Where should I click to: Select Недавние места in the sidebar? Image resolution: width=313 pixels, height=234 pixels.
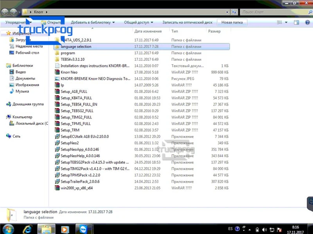(x=26, y=46)
